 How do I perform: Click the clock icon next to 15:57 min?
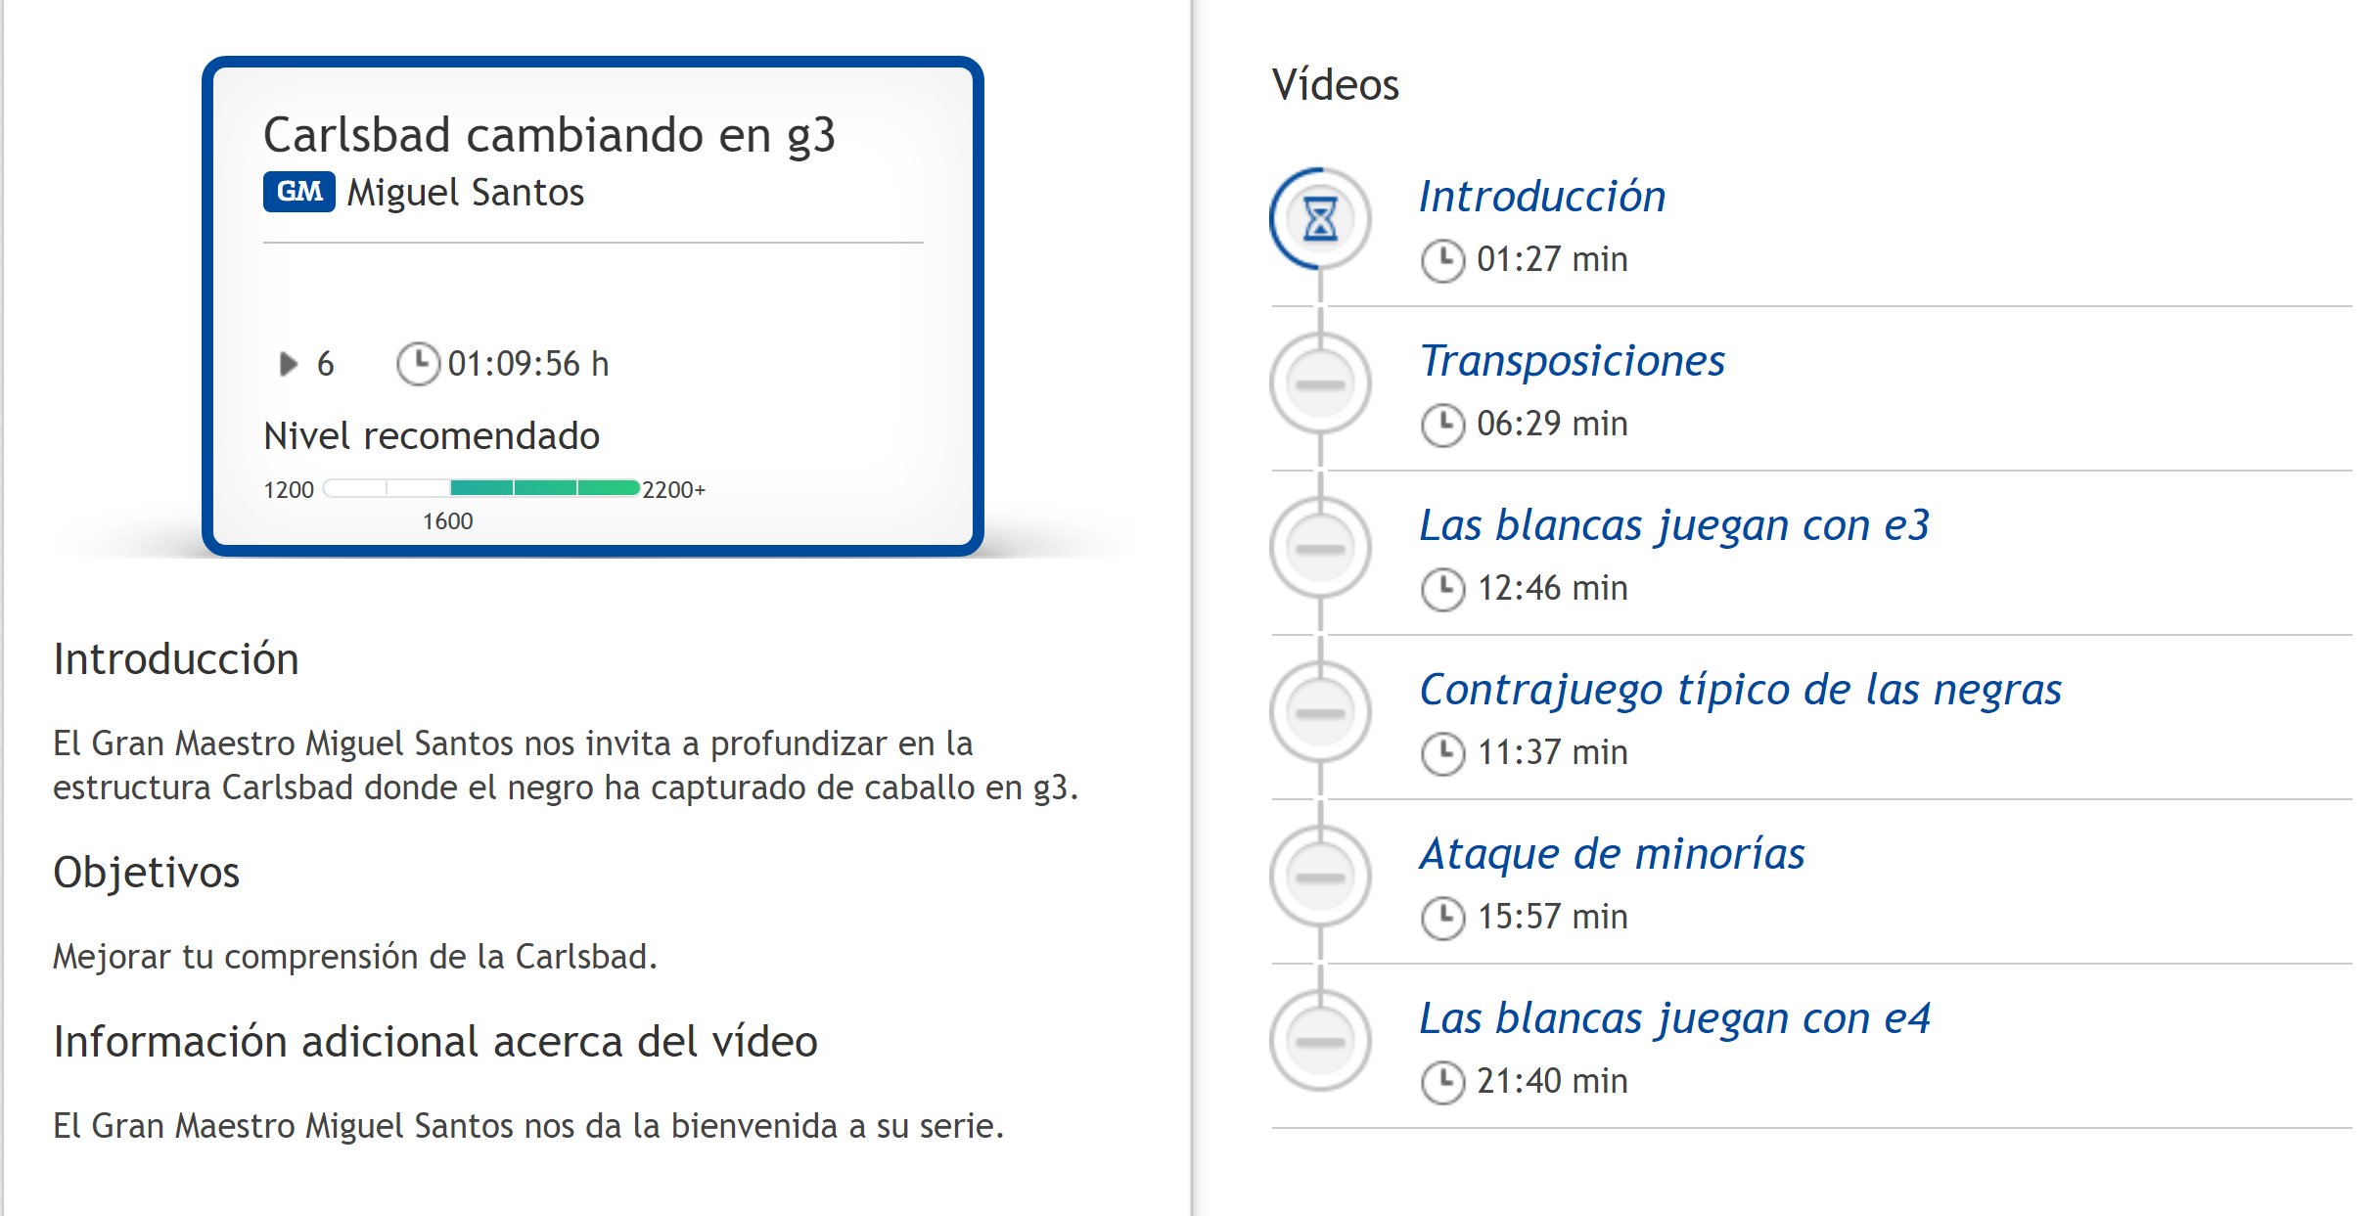point(1442,918)
